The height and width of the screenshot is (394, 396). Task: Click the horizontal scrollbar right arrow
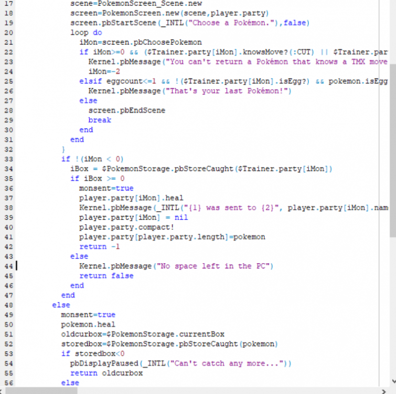point(384,391)
